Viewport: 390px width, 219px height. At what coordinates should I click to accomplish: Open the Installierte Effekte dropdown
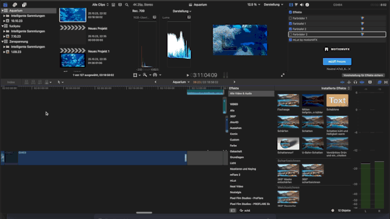(x=335, y=88)
